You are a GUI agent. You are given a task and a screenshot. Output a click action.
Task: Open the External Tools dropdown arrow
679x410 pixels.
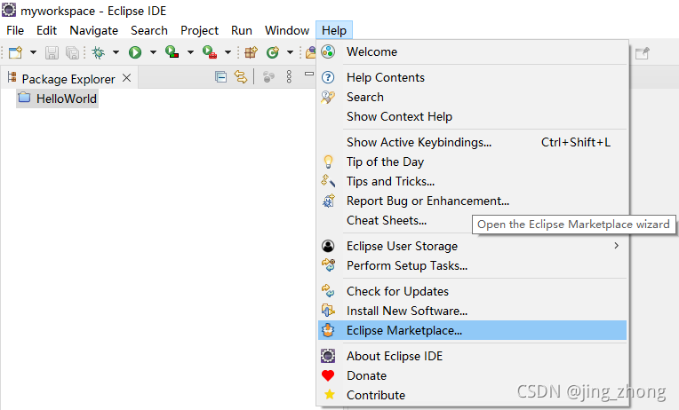click(x=228, y=52)
